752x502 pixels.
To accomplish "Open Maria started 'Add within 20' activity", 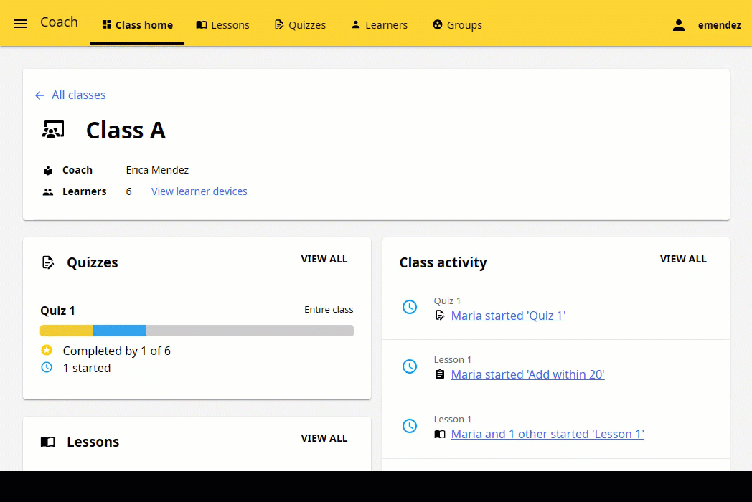I will tap(527, 374).
